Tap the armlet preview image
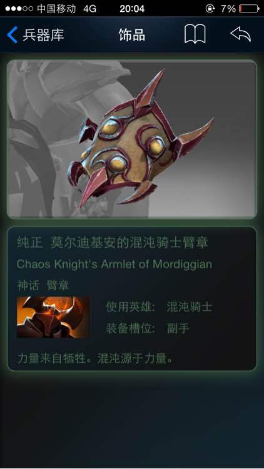This screenshot has height=469, width=264. pyautogui.click(x=132, y=139)
